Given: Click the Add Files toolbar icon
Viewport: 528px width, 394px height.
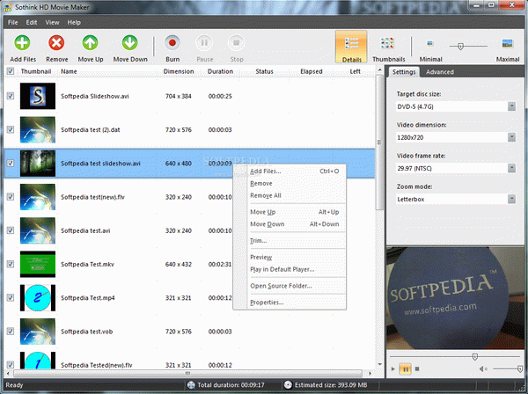Looking at the screenshot, I should (22, 43).
